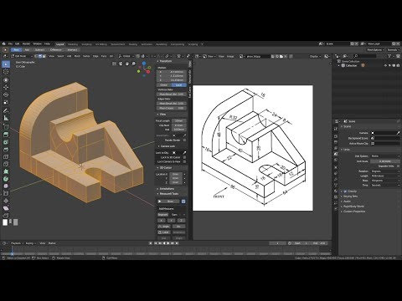Select the Extrude Region tool
This screenshot has height=301, width=402.
tap(6, 135)
